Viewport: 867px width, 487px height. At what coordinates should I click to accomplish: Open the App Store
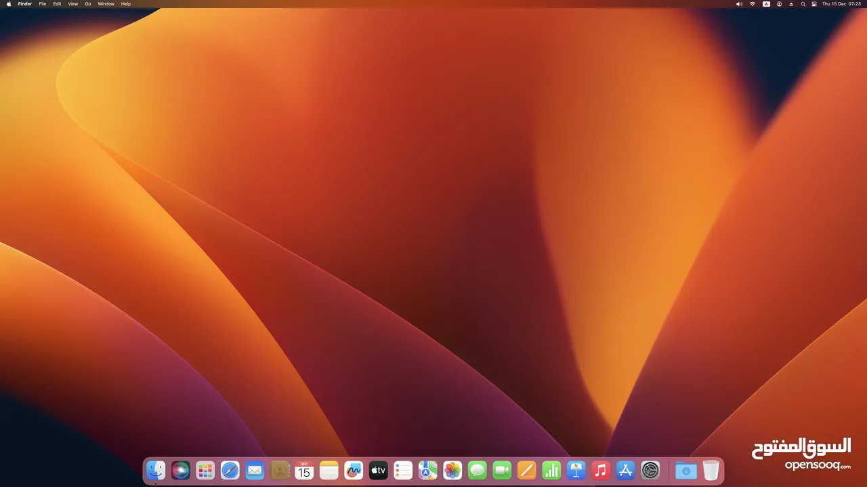click(x=626, y=470)
